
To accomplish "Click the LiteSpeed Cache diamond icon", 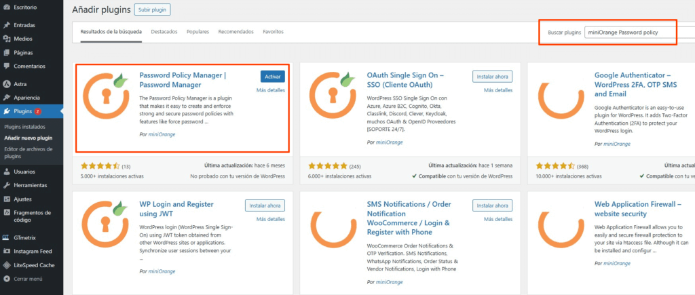I will pyautogui.click(x=7, y=265).
